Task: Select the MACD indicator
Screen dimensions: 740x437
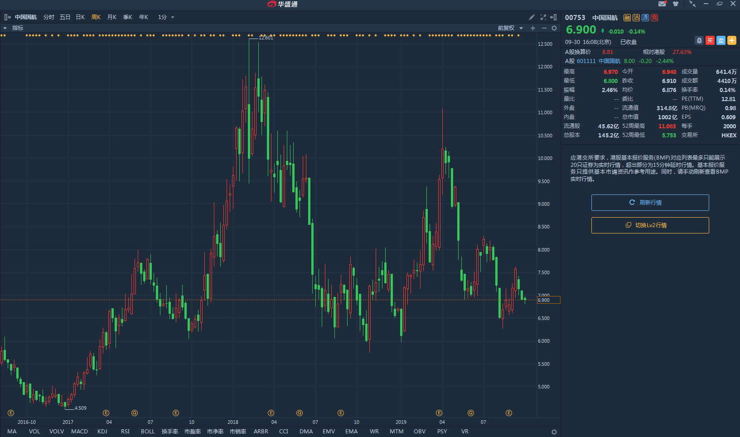Action: pos(79,431)
